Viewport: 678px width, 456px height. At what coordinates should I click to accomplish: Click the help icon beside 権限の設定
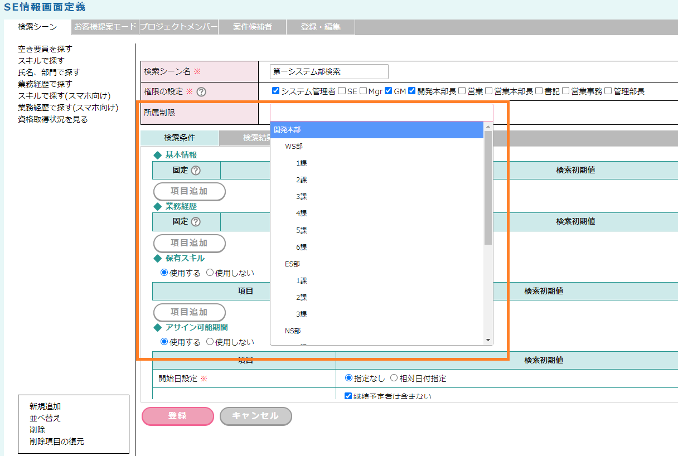pos(201,92)
